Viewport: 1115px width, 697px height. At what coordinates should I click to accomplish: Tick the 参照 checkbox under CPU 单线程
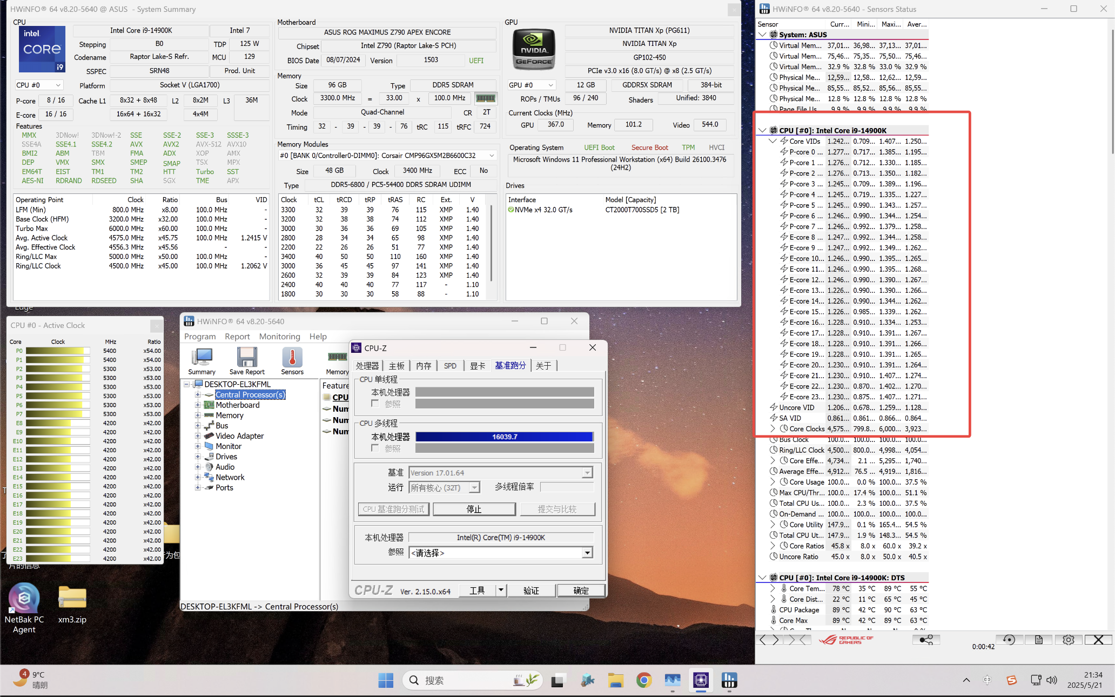[375, 404]
